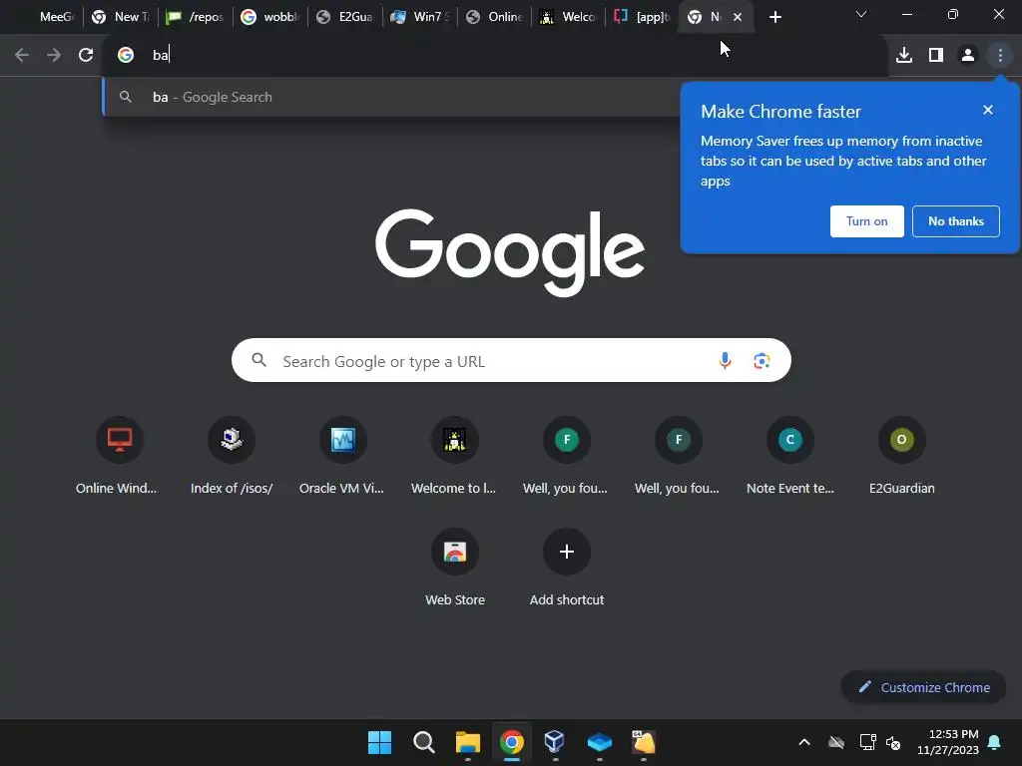Switch to E2Gua tab

tap(344, 17)
